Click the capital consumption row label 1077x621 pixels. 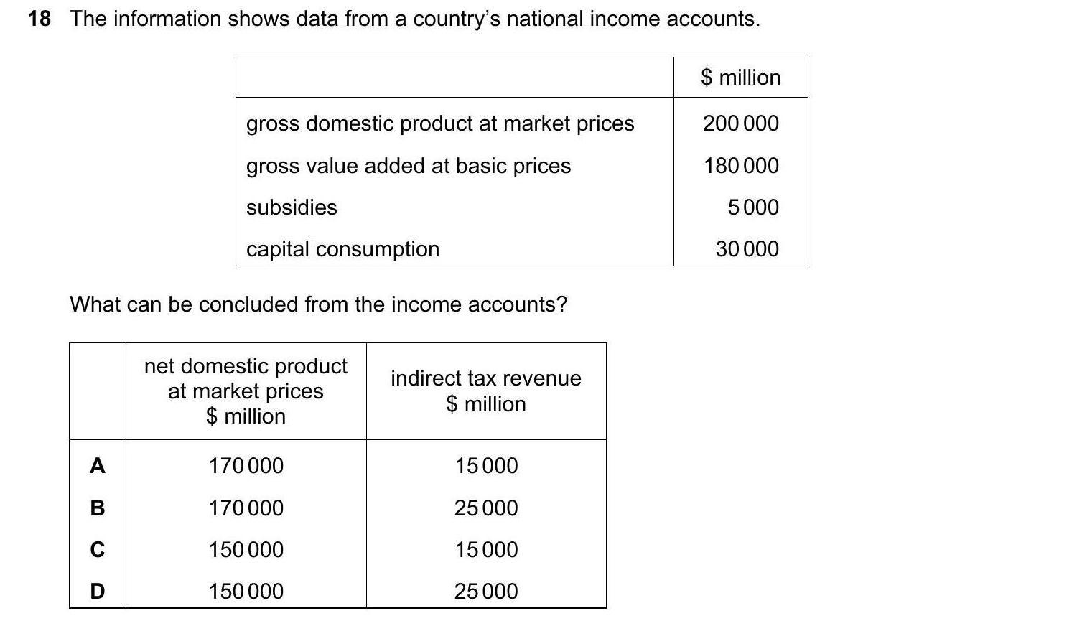342,249
